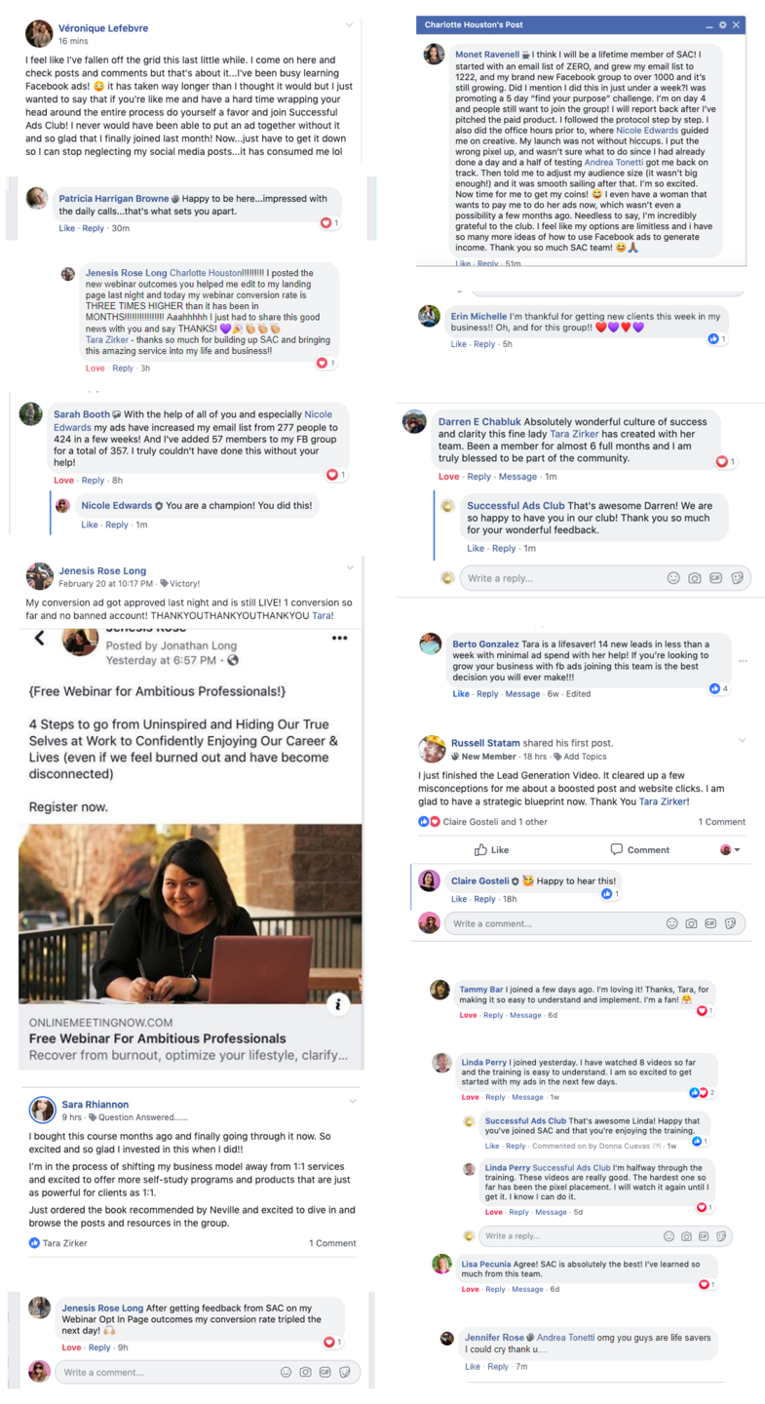This screenshot has height=1404, width=765.
Task: Click the Comment button on Russell Statam's post
Action: pyautogui.click(x=640, y=849)
